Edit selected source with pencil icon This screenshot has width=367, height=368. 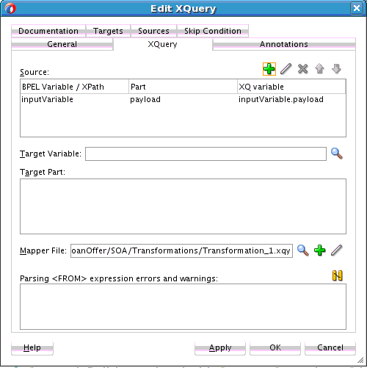[286, 69]
